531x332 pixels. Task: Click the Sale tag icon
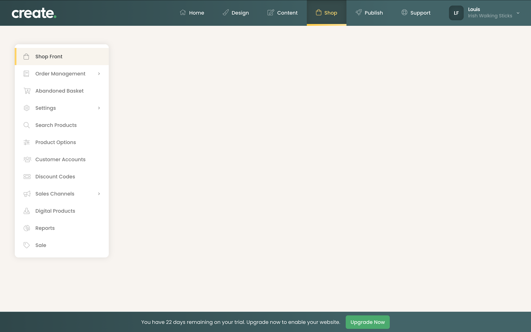point(27,245)
